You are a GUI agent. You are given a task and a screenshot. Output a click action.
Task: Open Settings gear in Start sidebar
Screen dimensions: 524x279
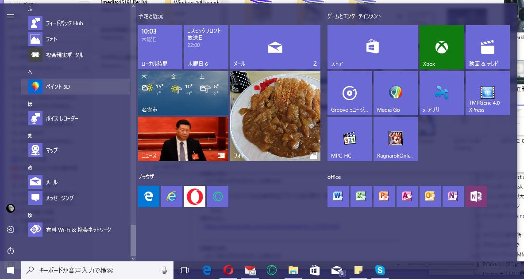pyautogui.click(x=11, y=230)
